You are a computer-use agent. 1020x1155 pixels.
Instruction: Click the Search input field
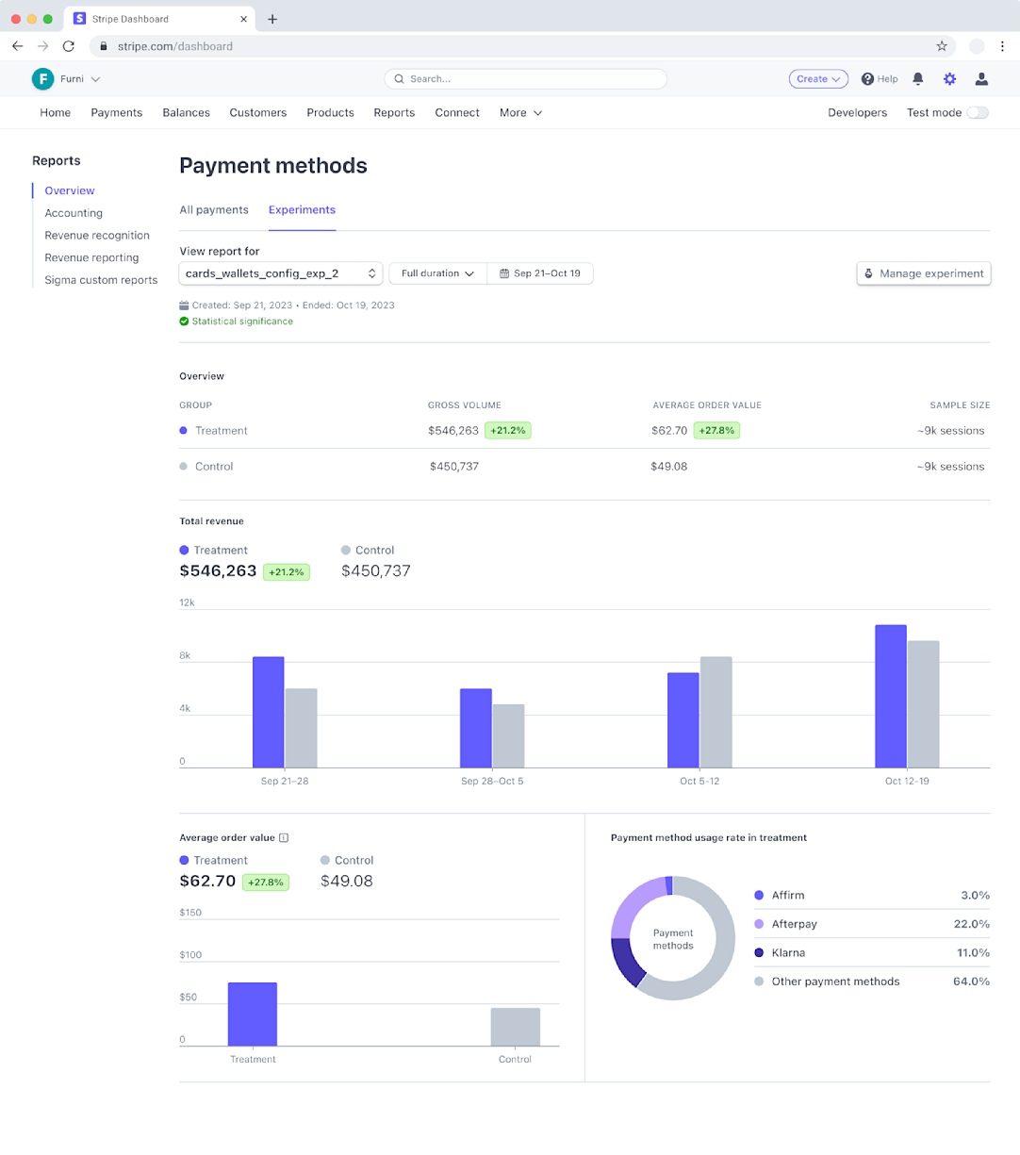525,79
